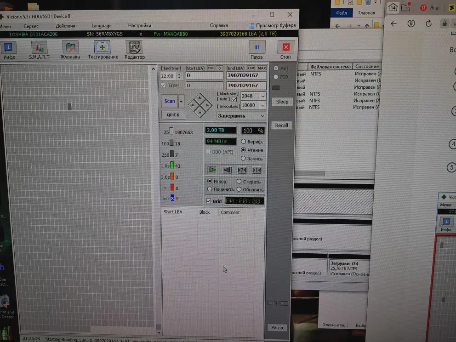Click the random seek question-mark button
Screen dimensions: 456x342
click(242, 170)
